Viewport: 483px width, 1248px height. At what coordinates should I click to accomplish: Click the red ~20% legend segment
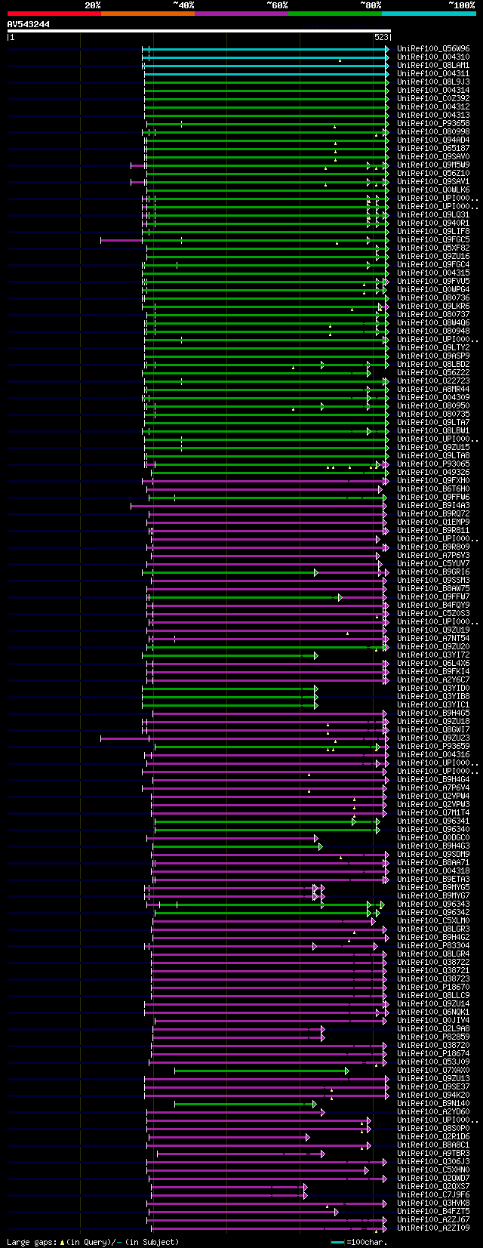tap(54, 14)
